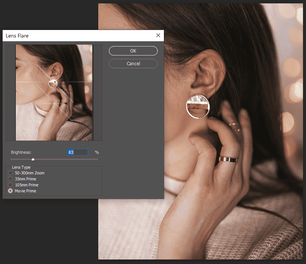The width and height of the screenshot is (306, 264).
Task: Click the flare center crosshair in preview
Action: coord(55,81)
